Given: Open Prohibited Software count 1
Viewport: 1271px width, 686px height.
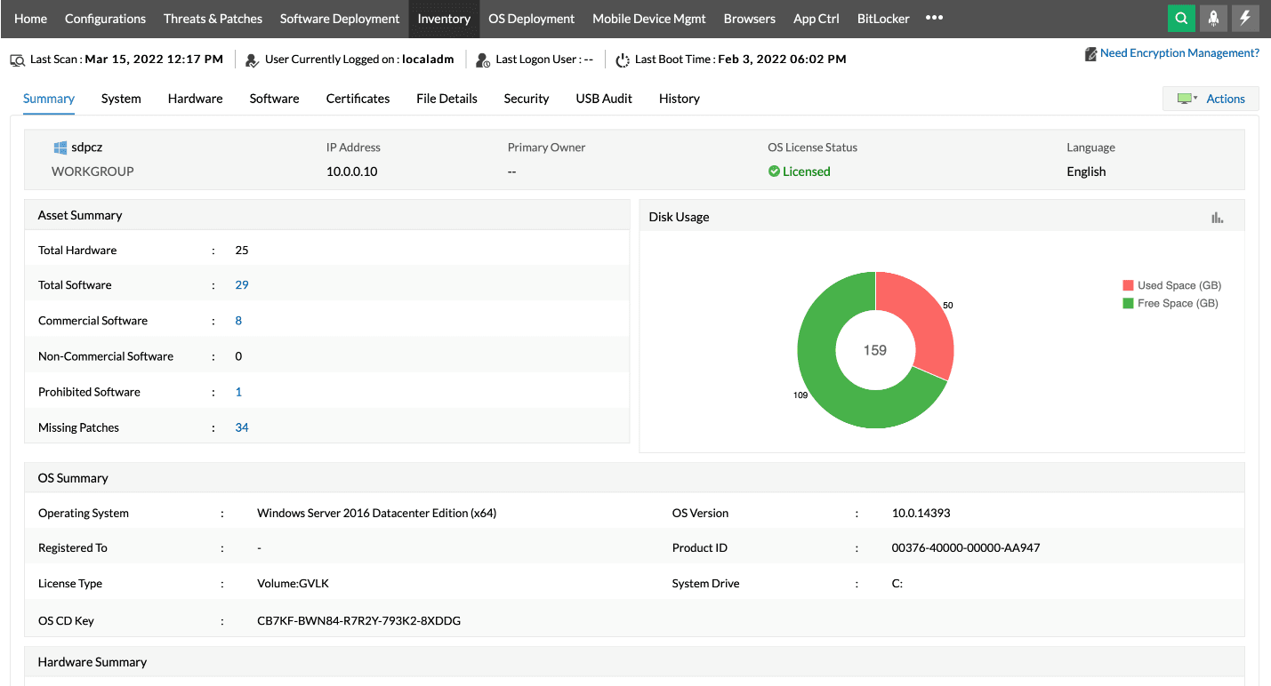Looking at the screenshot, I should pyautogui.click(x=238, y=392).
